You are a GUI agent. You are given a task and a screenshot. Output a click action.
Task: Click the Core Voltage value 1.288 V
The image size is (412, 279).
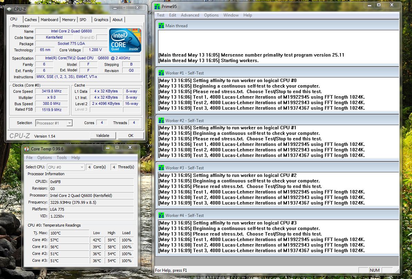coord(95,50)
